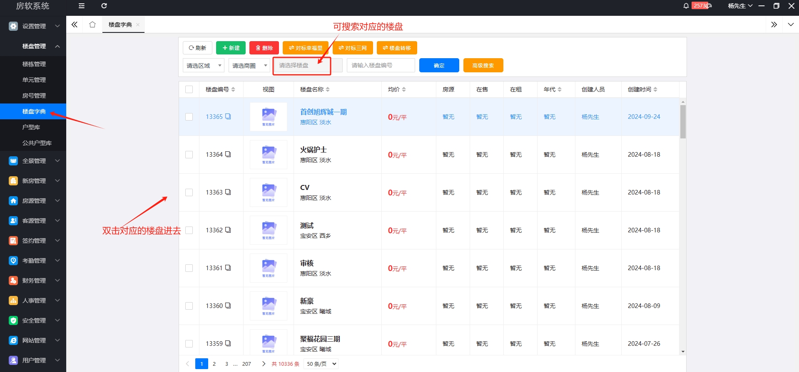Toggle the sidebar collapse hamburger icon
The width and height of the screenshot is (799, 372).
point(82,6)
